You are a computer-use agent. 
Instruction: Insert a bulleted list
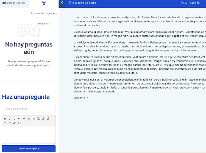29,118
